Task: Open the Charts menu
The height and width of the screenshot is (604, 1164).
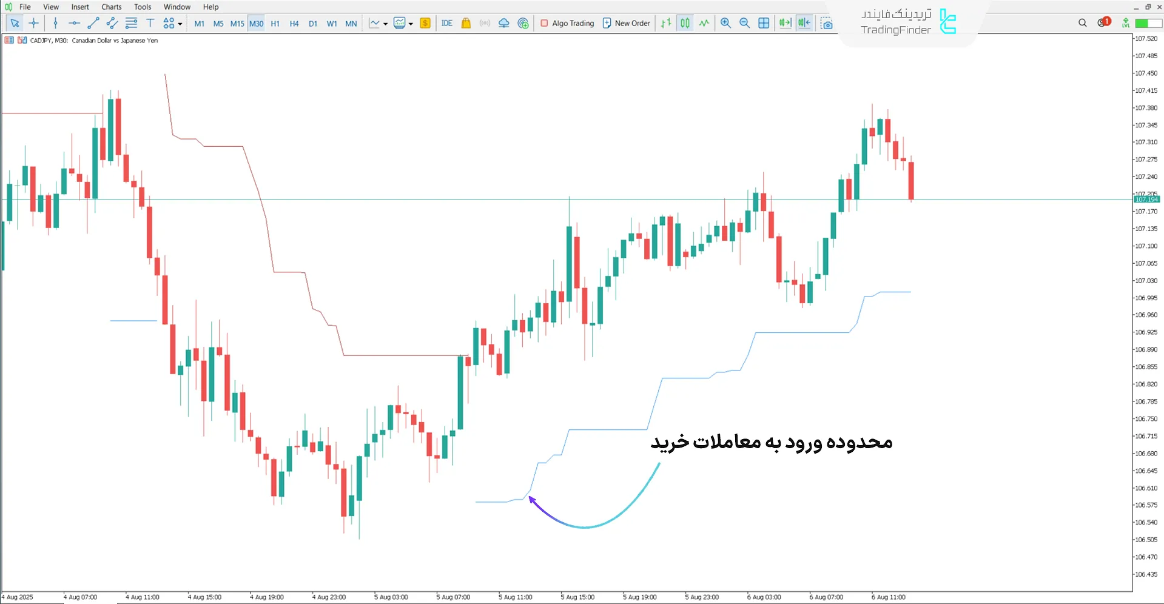Action: (x=111, y=7)
